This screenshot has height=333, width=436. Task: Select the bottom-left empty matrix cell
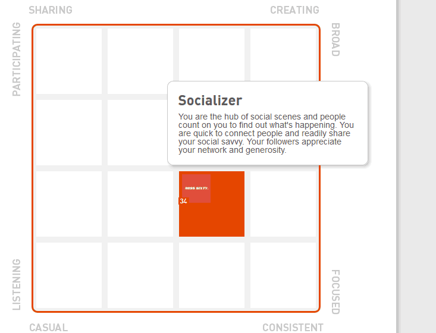click(x=69, y=275)
